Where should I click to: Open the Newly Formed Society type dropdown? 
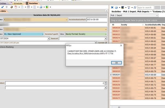click(106, 34)
